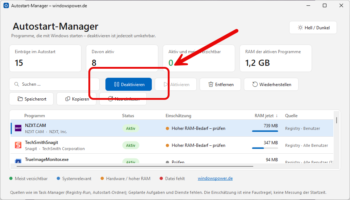Click the Neu einlesen refresh button

[x=123, y=99]
